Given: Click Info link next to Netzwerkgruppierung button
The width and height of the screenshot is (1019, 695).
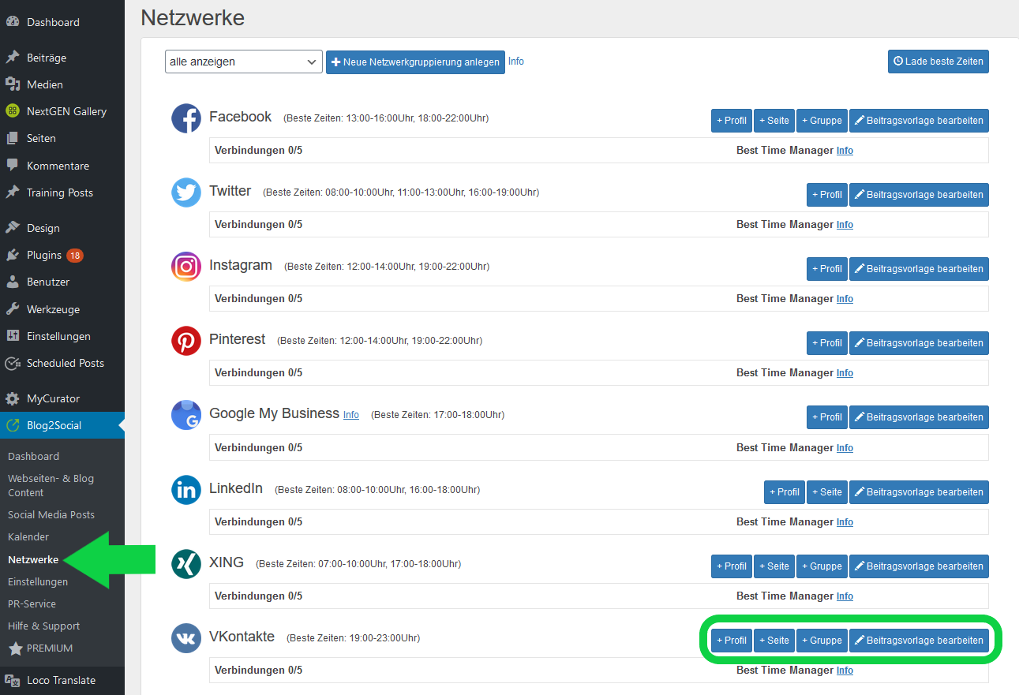Looking at the screenshot, I should [x=516, y=62].
